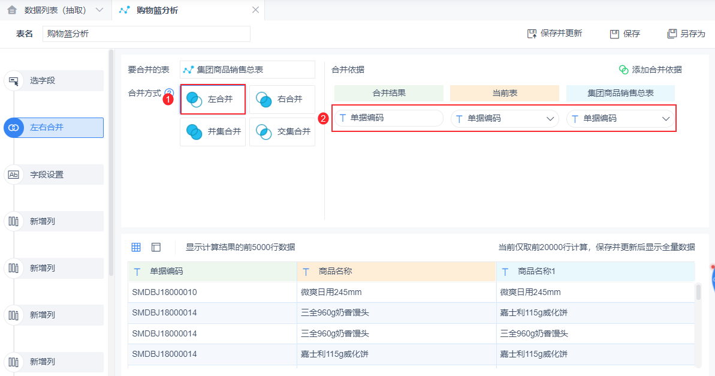Image resolution: width=715 pixels, height=376 pixels.
Task: Click the home icon in the first tab
Action: coord(12,10)
